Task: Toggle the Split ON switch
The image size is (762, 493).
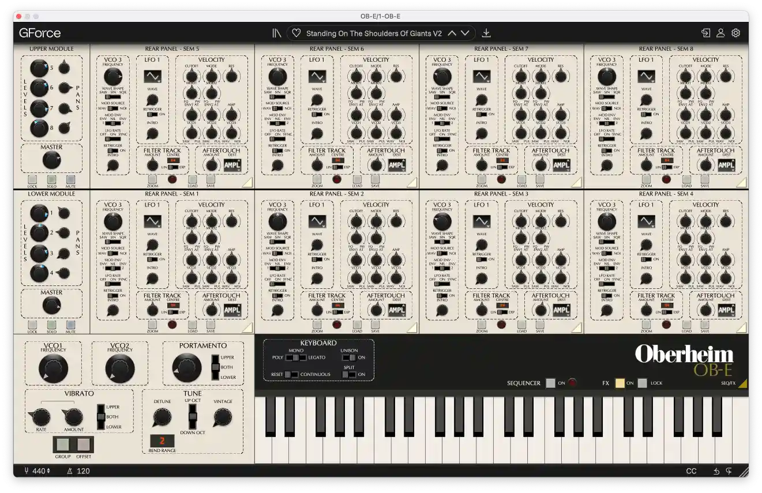Action: pyautogui.click(x=349, y=374)
